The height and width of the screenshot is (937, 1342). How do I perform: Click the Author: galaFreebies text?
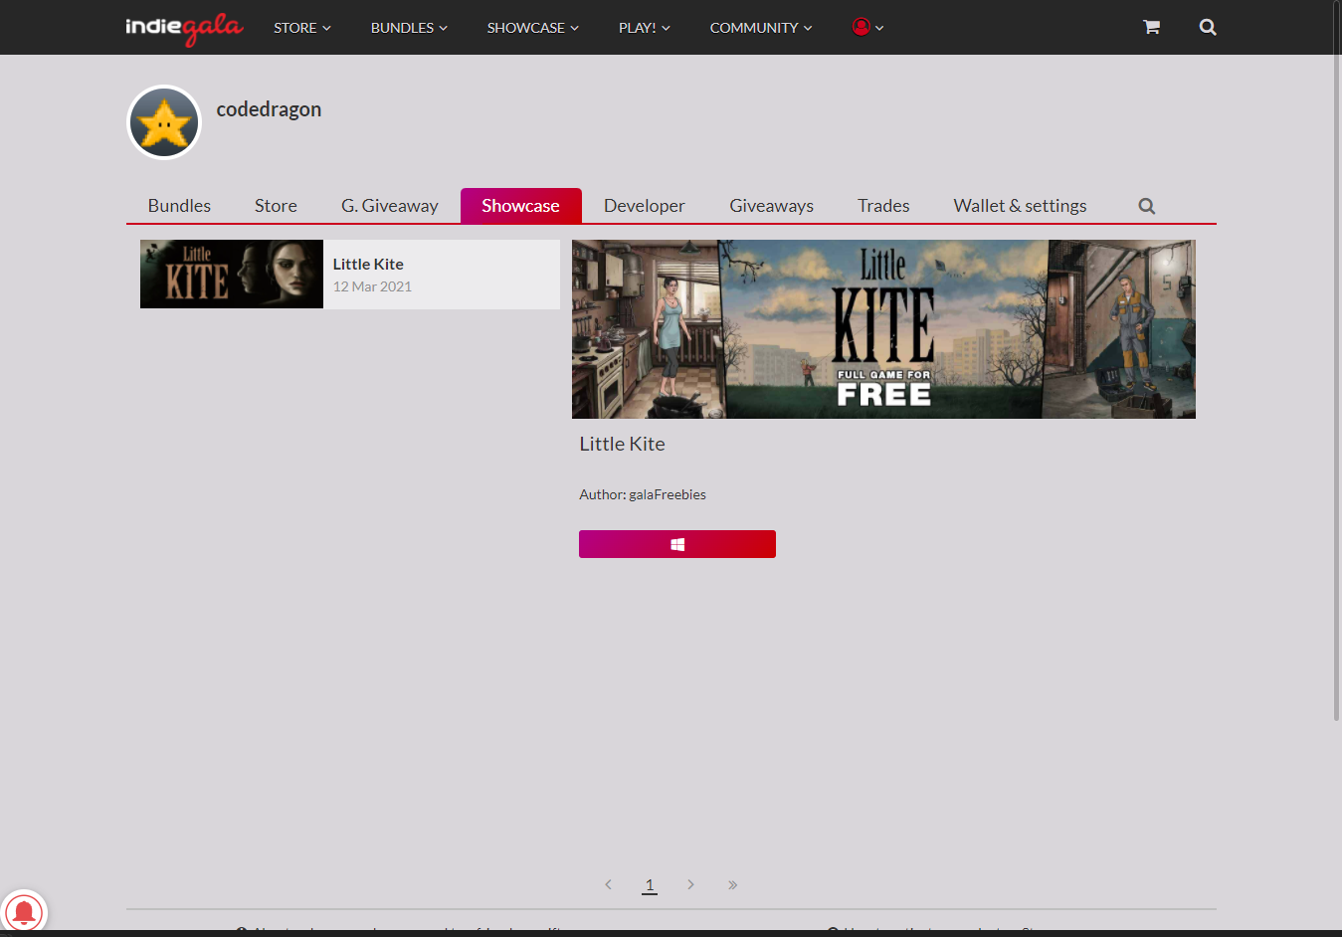tap(643, 494)
